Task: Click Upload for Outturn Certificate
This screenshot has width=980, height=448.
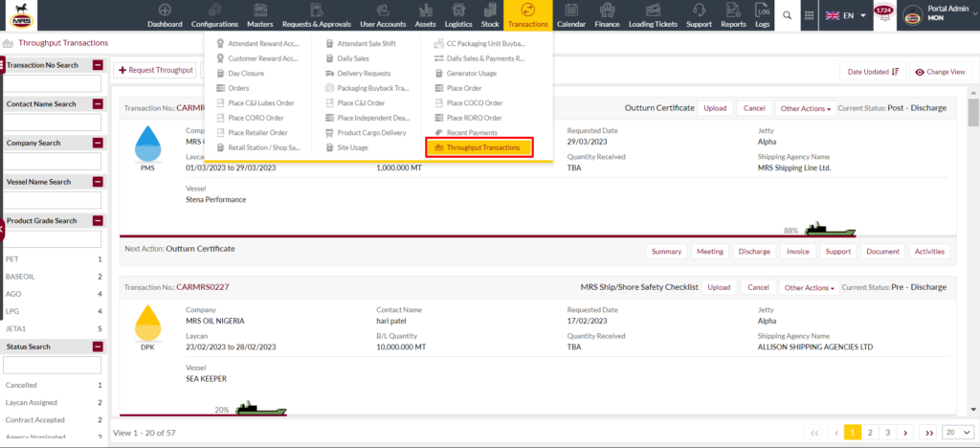Action: coord(715,108)
